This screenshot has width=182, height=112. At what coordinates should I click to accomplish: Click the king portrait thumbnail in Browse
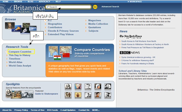(10, 25)
